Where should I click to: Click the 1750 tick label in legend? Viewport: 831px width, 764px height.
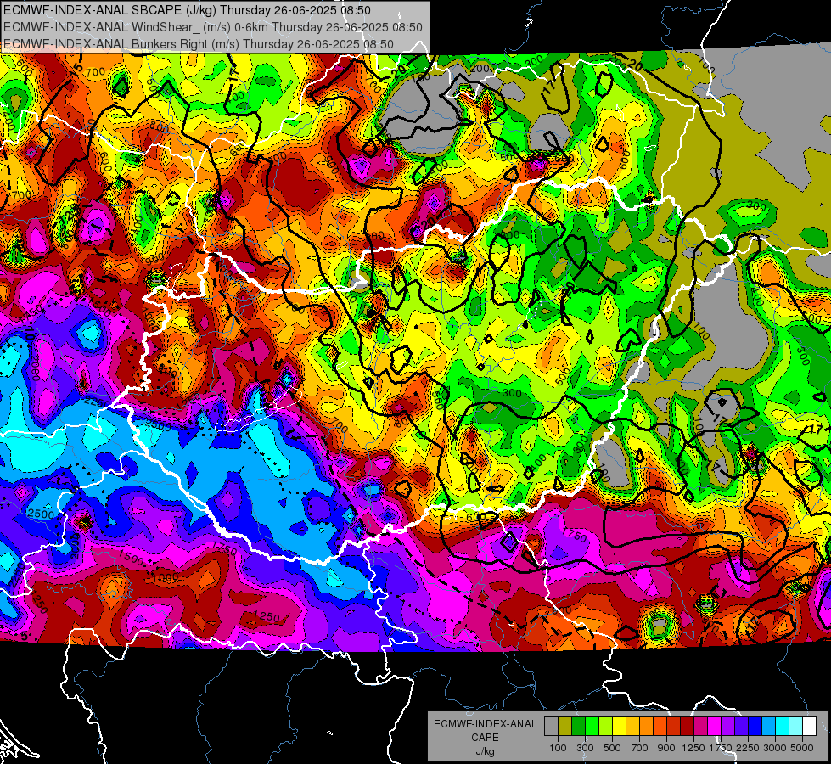[721, 748]
